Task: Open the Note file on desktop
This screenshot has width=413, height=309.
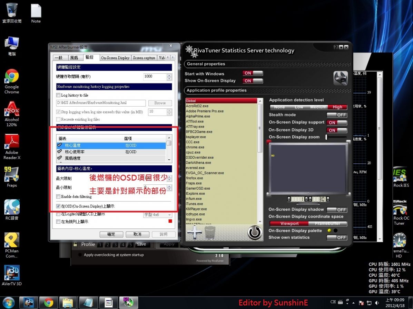Action: click(x=36, y=13)
